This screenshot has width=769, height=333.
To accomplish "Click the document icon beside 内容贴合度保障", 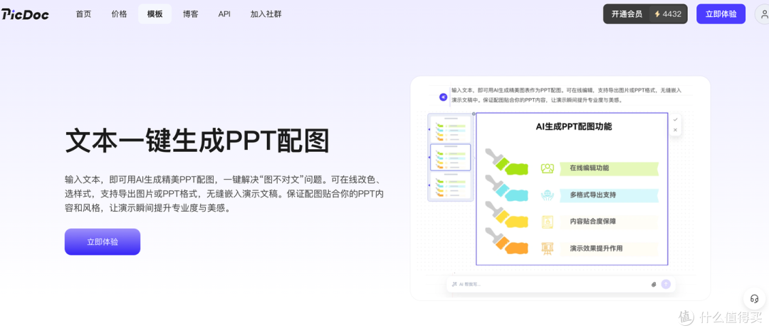I will [548, 222].
